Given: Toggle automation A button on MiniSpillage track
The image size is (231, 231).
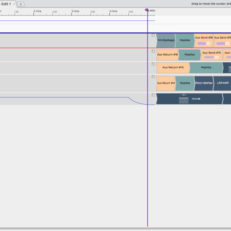Looking at the screenshot, I should click(153, 35).
